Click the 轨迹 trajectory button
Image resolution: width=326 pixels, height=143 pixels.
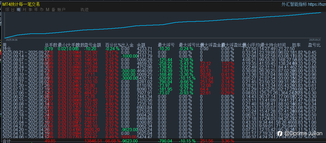coord(85,10)
